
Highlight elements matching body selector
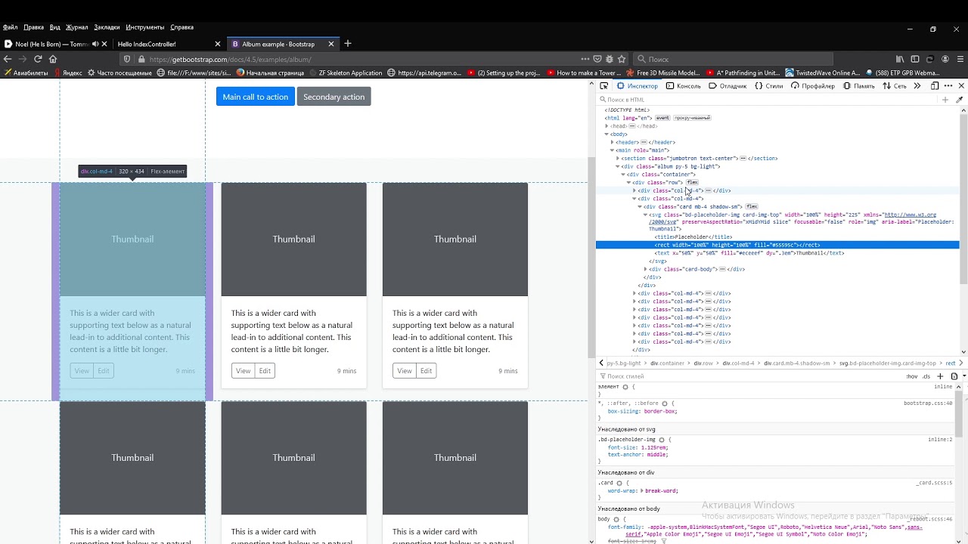(616, 519)
